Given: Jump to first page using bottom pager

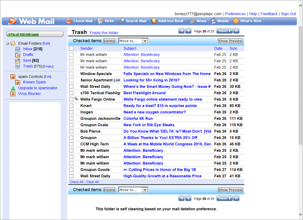Looking at the screenshot, I should [x=181, y=198].
